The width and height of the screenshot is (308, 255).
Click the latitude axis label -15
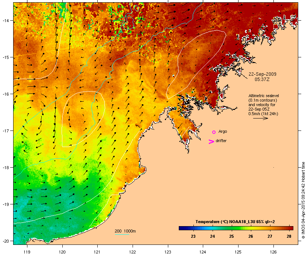[5, 57]
